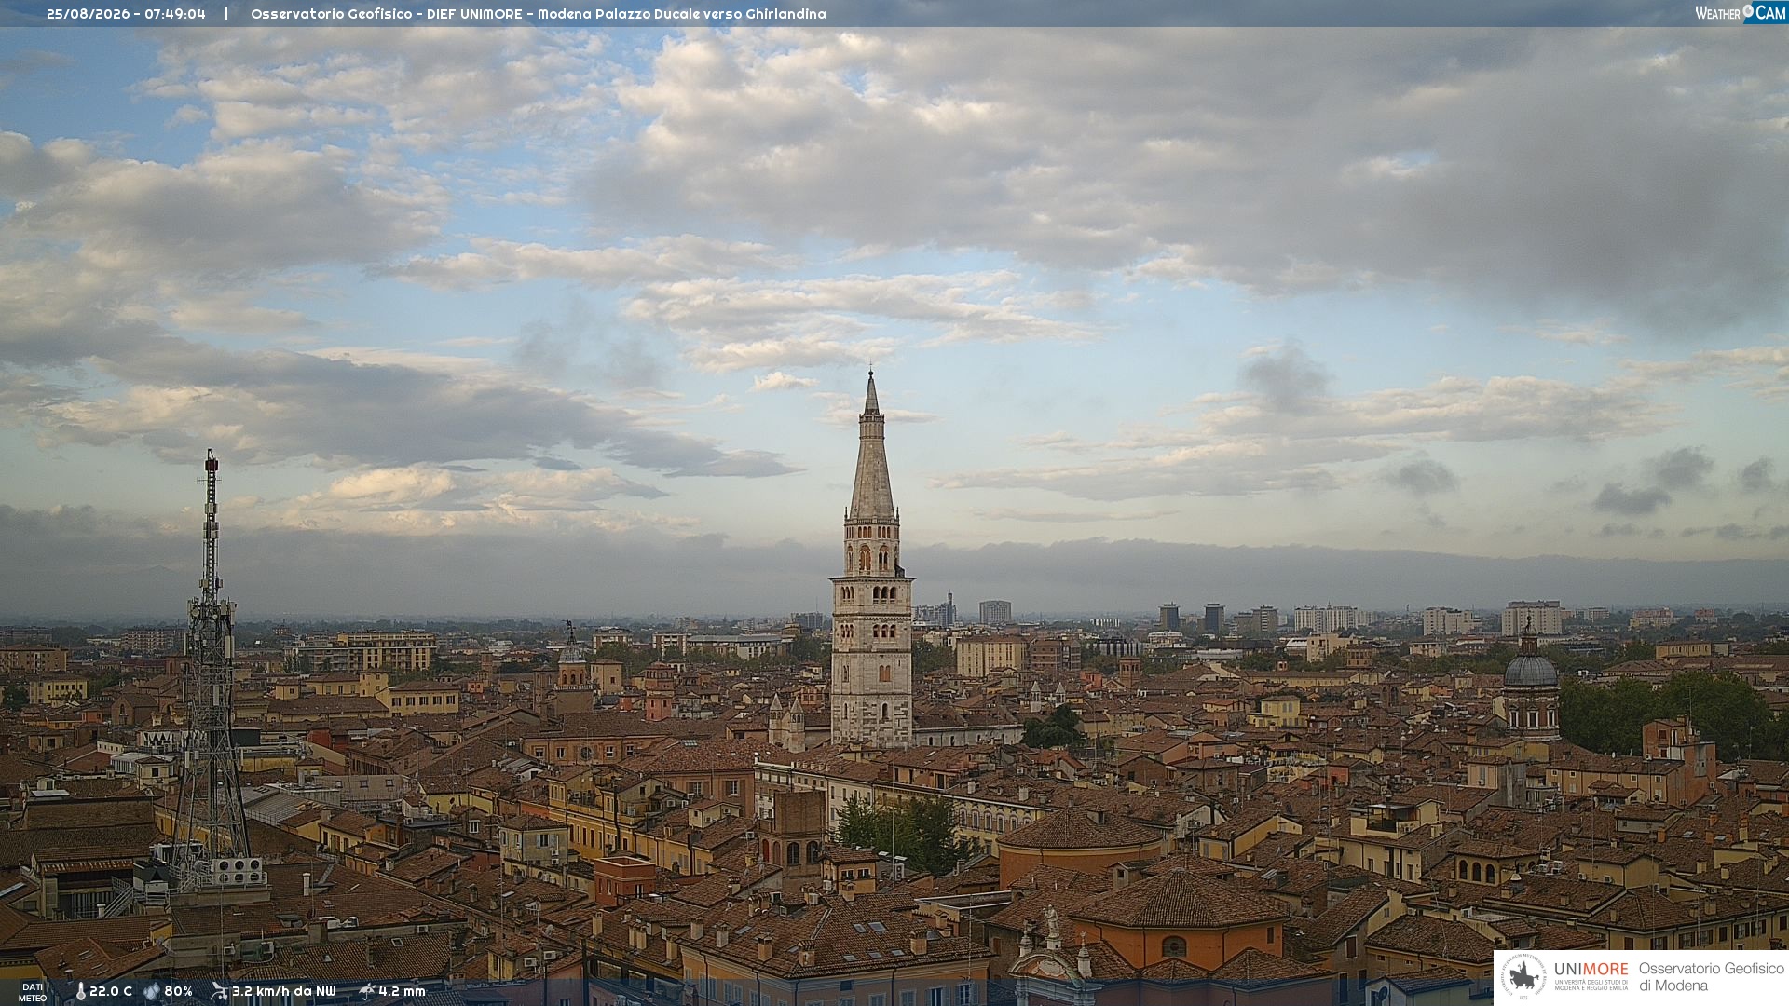1789x1006 pixels.
Task: Click the 25/08/2026 - 07:49:04 timestamp
Action: pos(126,14)
